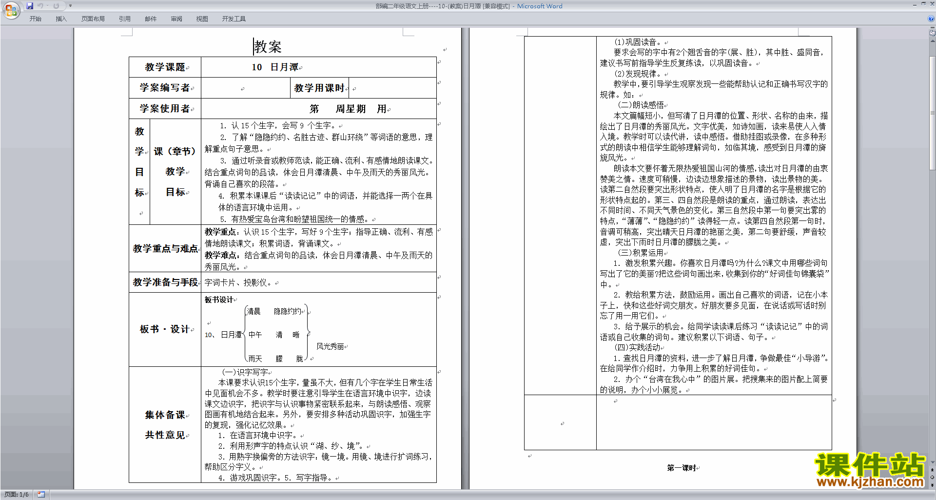936x500 pixels.
Task: Click the line 4. 游戏巩固识字。5. 写字指导
Action: click(x=276, y=478)
